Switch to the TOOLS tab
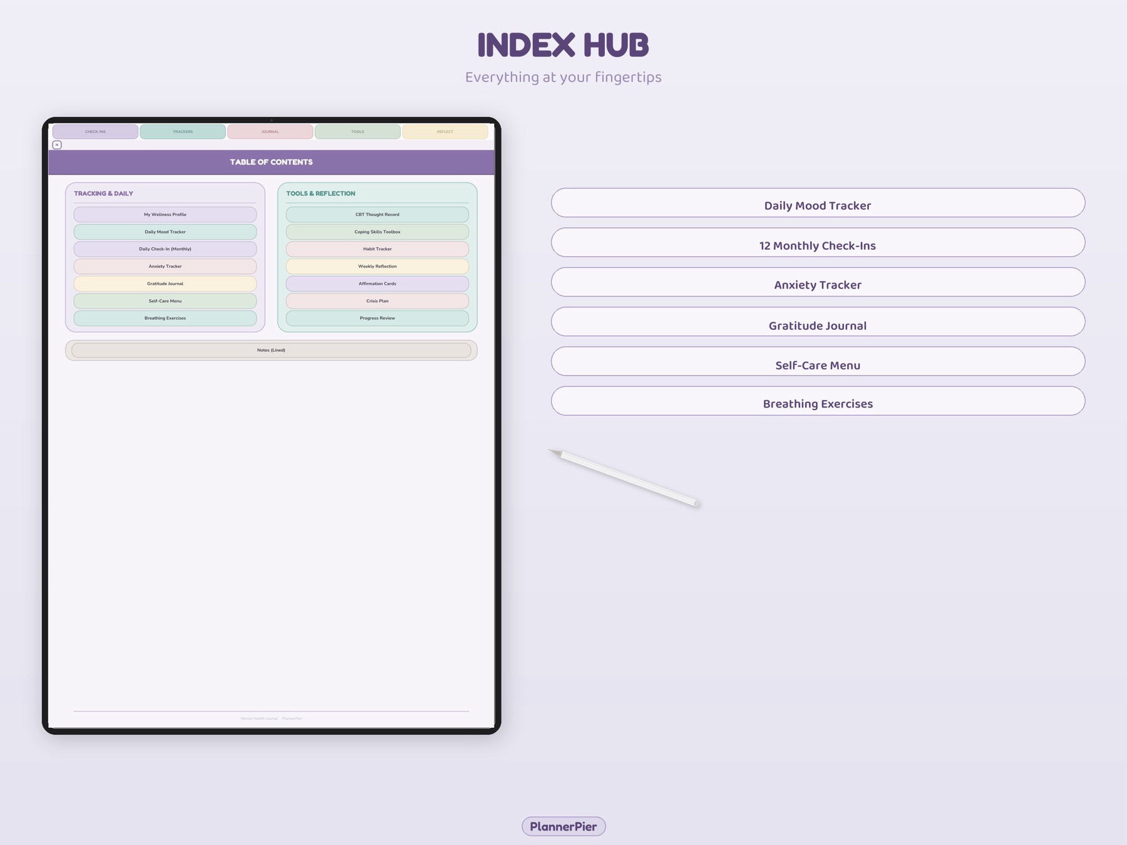Screen dimensions: 1127x845 [358, 131]
